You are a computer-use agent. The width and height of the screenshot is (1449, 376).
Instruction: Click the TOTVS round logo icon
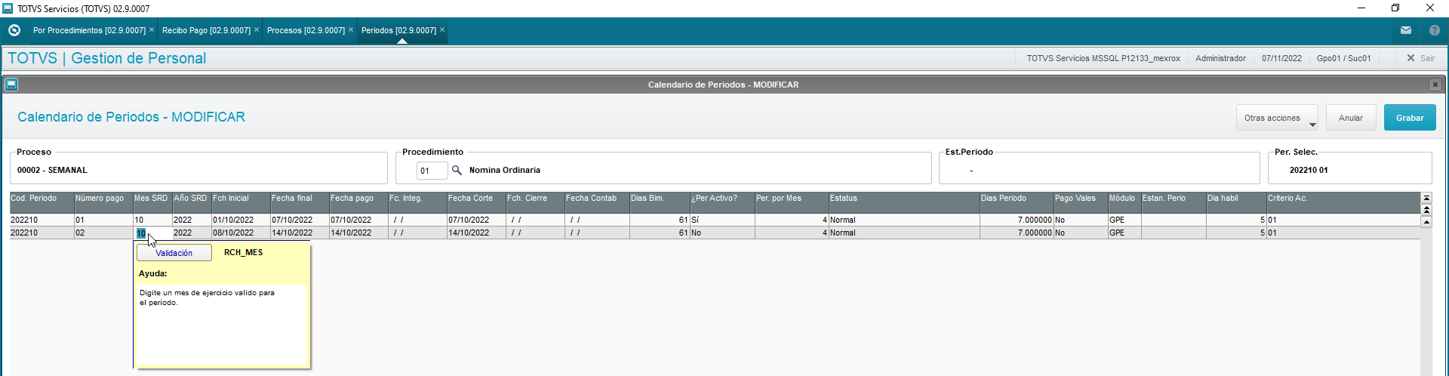click(x=14, y=30)
